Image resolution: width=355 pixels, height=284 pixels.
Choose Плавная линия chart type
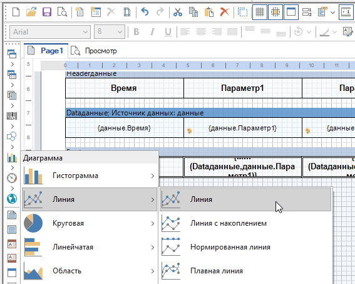[245, 271]
